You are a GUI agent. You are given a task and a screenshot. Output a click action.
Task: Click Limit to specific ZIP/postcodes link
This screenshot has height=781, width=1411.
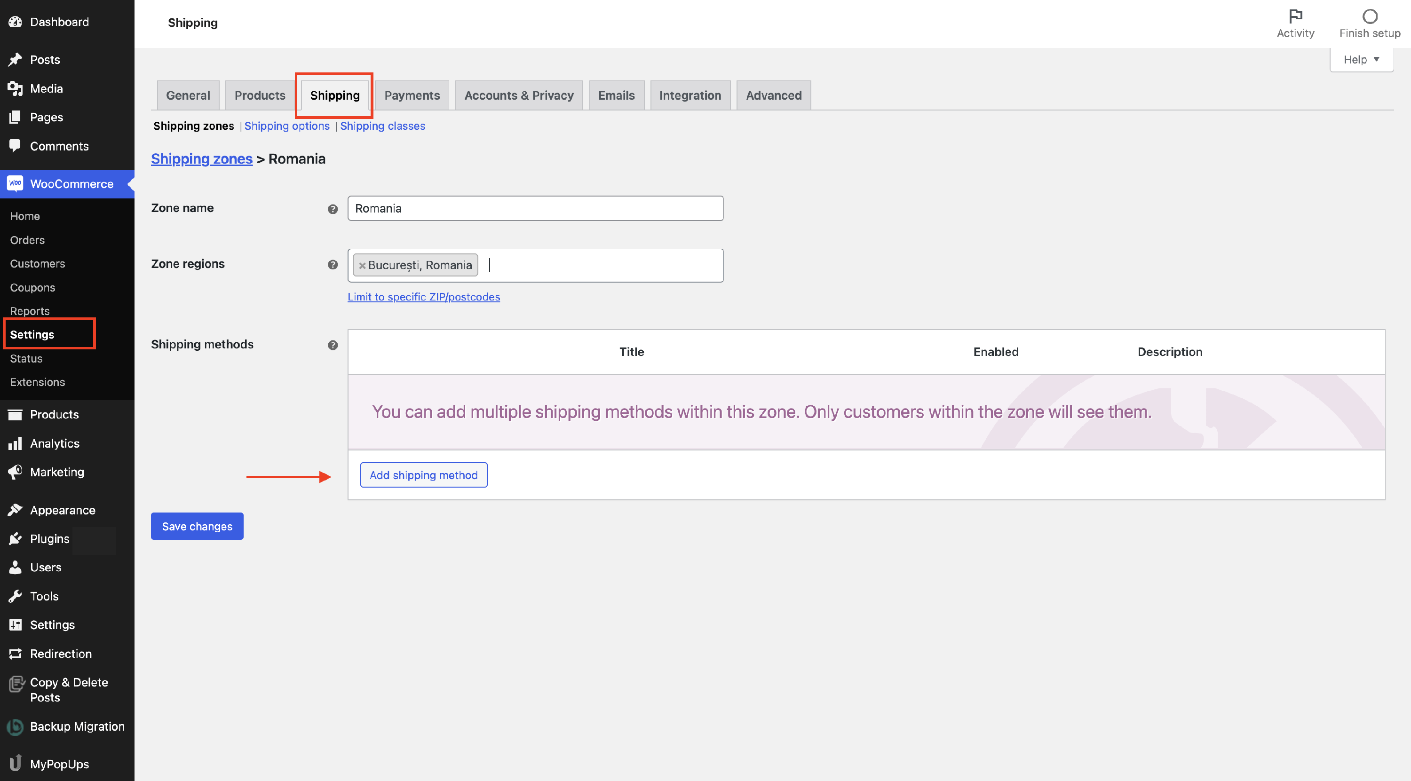(x=423, y=297)
